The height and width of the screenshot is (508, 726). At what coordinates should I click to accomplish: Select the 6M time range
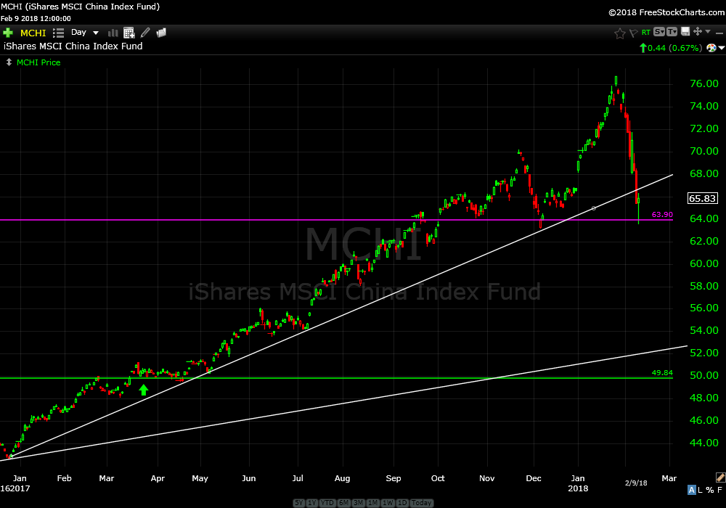click(x=343, y=503)
